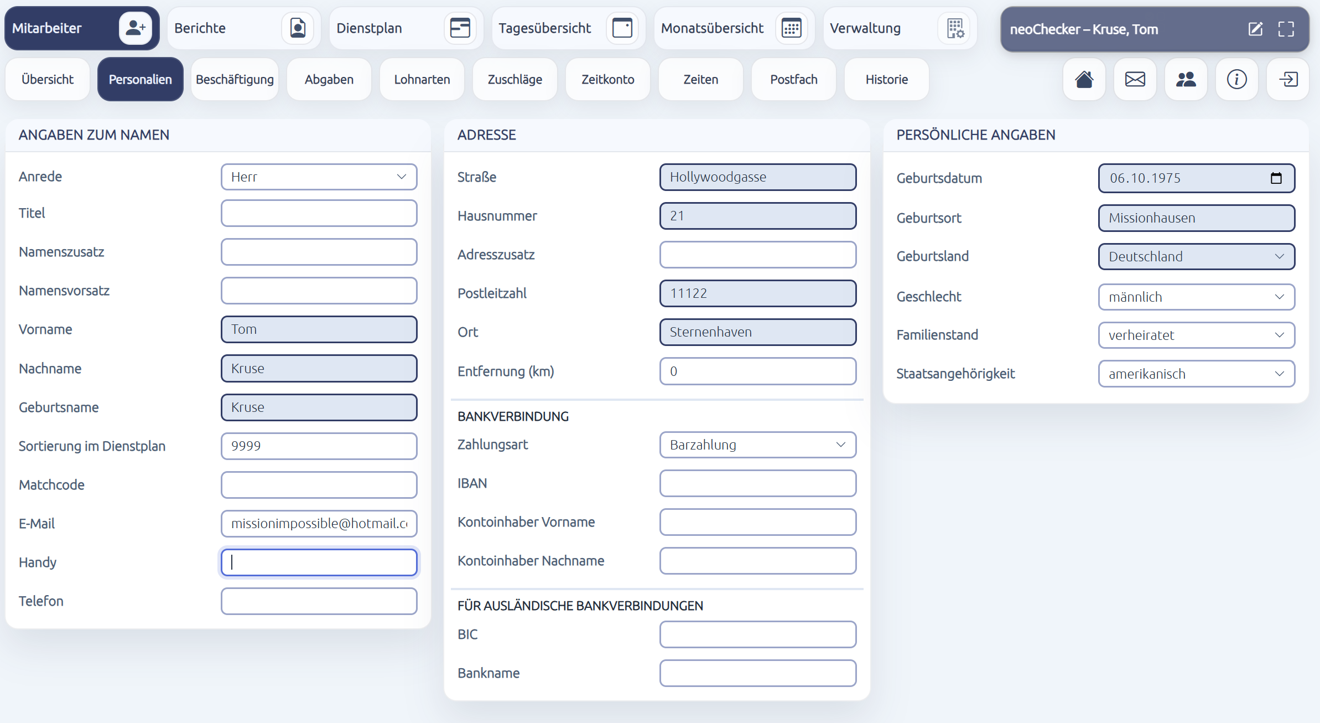This screenshot has width=1320, height=723.
Task: Click the two-person group icon
Action: (1186, 79)
